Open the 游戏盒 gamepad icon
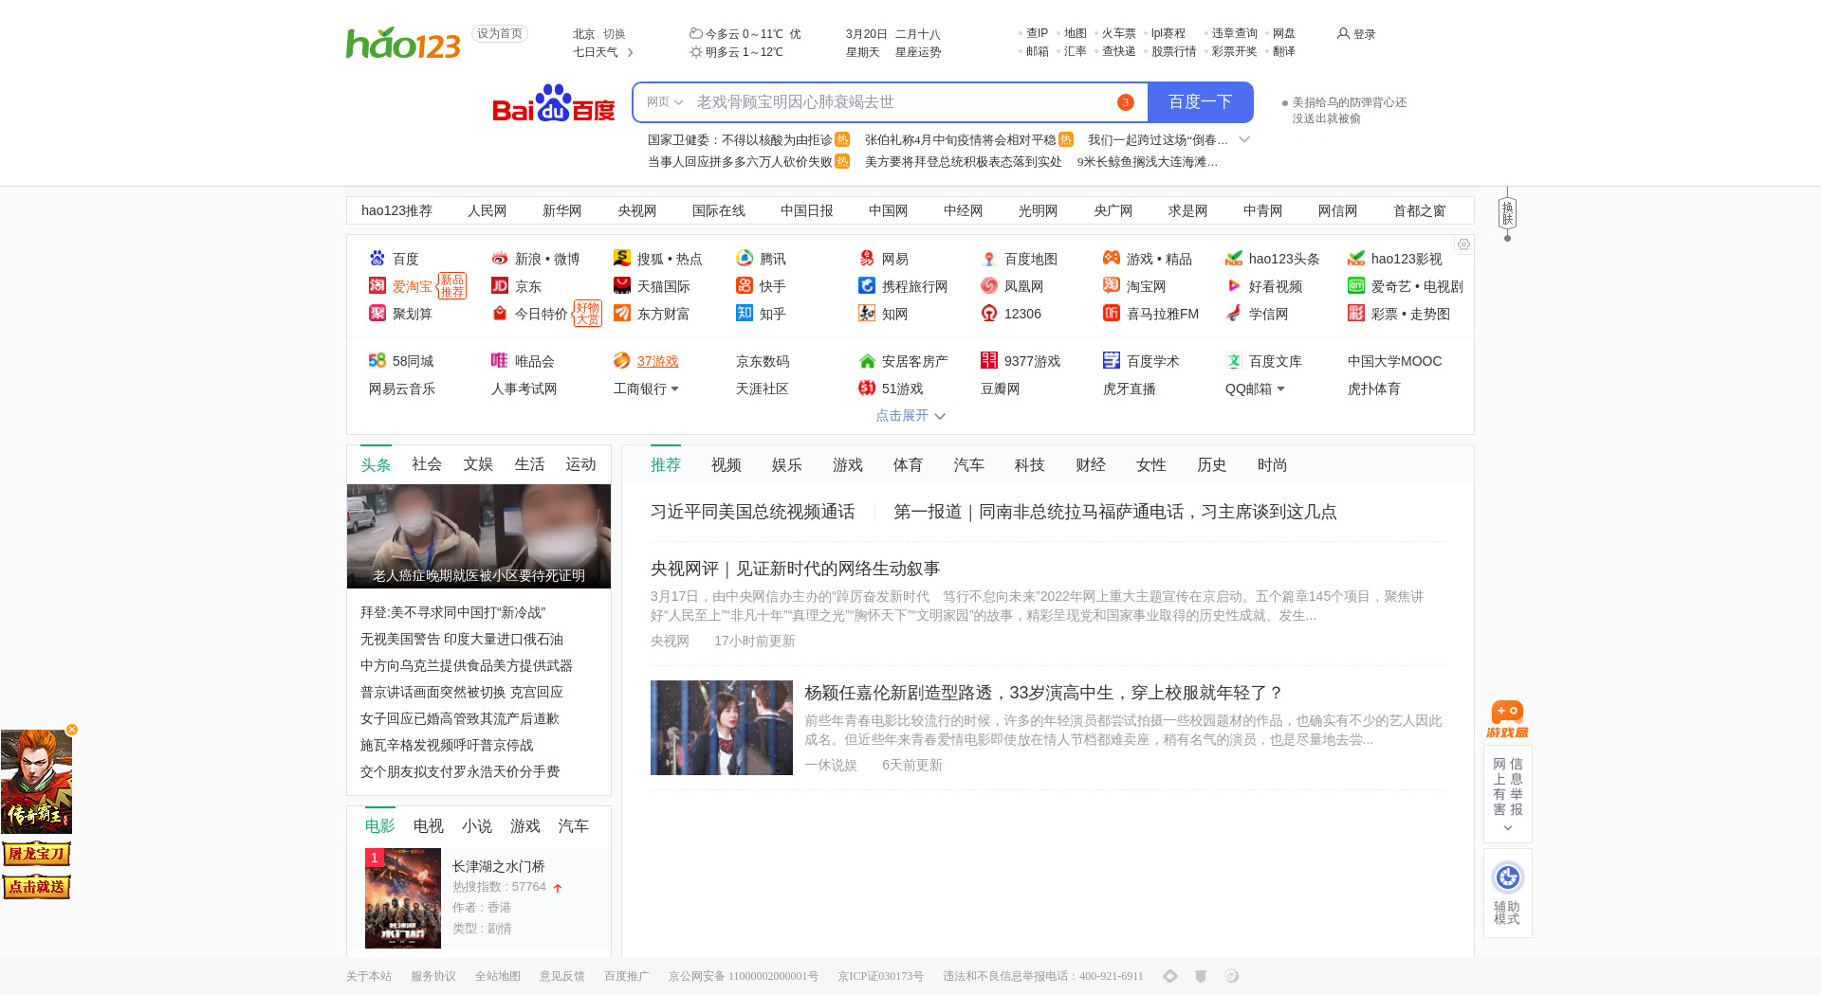 pyautogui.click(x=1507, y=719)
